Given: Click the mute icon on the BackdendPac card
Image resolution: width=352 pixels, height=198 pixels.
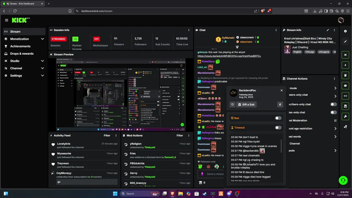Looking at the screenshot, I should (280, 105).
